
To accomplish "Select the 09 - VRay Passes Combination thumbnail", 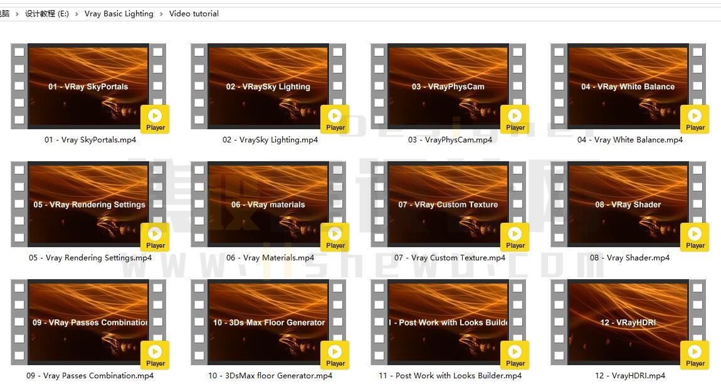I will 88,322.
